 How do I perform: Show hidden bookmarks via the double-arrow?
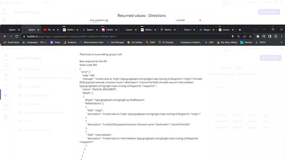(x=281, y=42)
